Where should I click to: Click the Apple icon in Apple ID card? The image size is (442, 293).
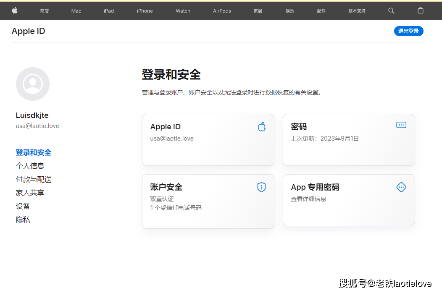pyautogui.click(x=262, y=127)
